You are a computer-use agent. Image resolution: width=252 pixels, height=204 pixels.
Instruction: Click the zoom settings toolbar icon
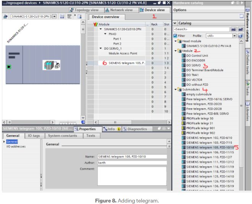[79, 16]
